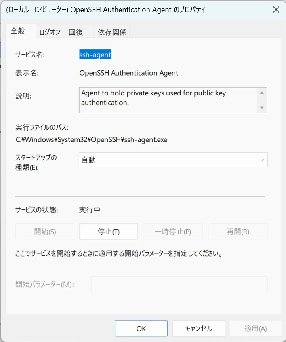Close the properties dialog with X
Viewport: 286px width, 342px height.
276,10
